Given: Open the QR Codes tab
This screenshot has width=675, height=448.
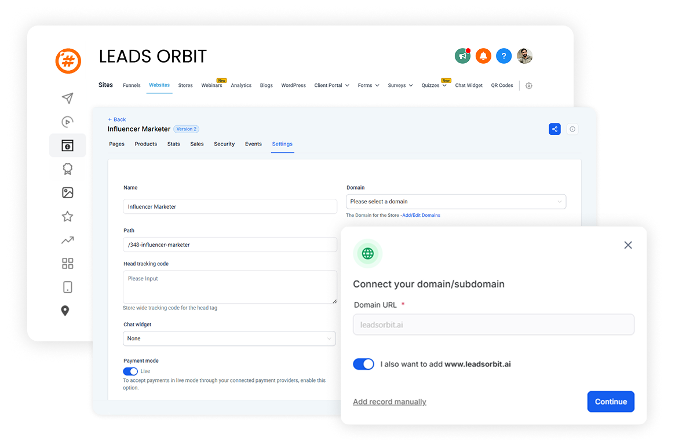Looking at the screenshot, I should pos(502,85).
